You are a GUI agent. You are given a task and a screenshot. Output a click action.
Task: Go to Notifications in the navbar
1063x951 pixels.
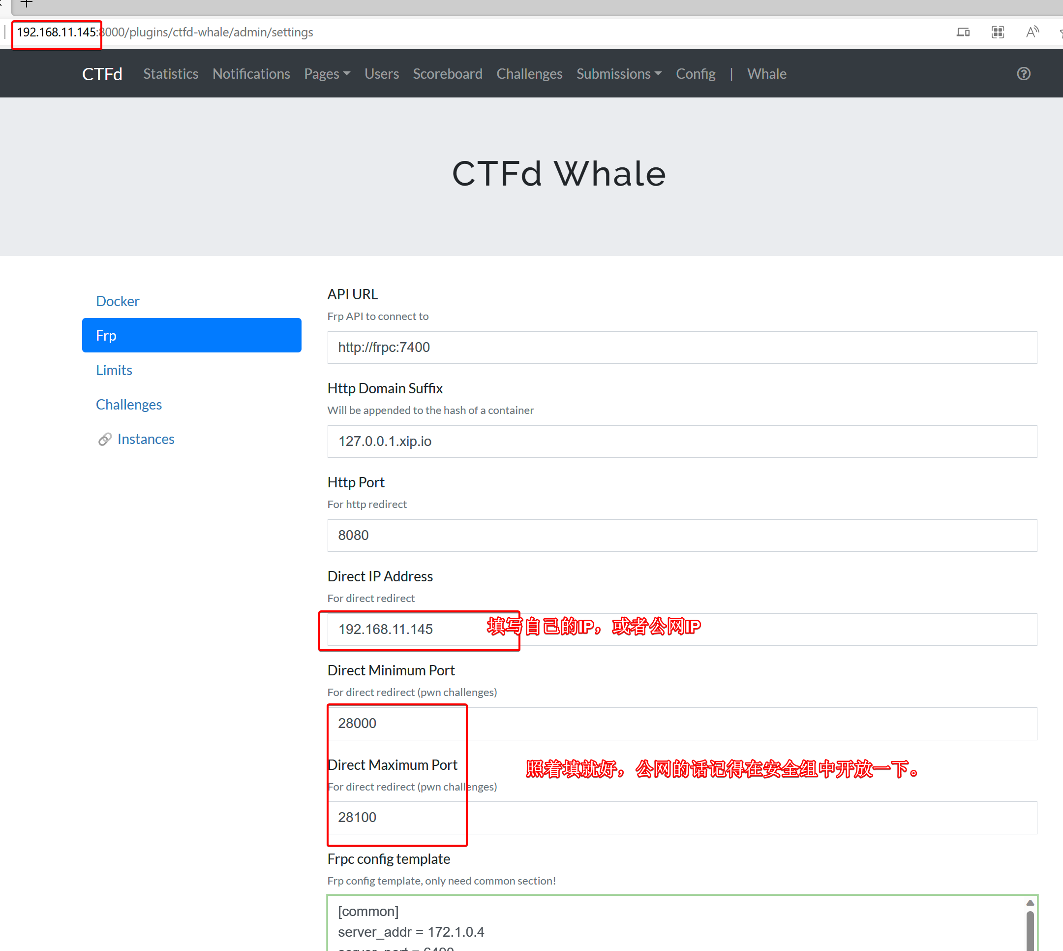point(251,74)
